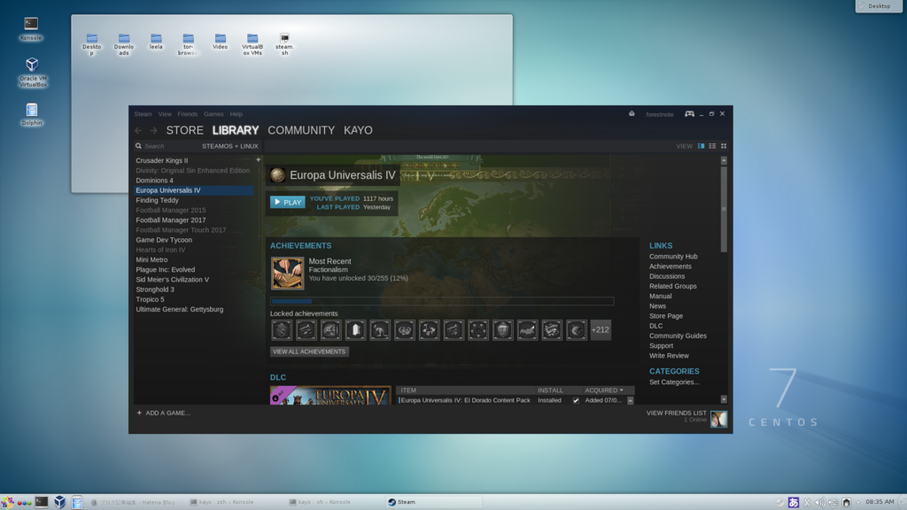This screenshot has width=907, height=510.
Task: Uncheck the El Dorado Content Pack install checkbox
Action: click(x=576, y=400)
